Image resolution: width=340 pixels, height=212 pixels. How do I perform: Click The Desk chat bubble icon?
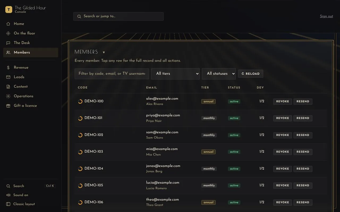(x=8, y=43)
